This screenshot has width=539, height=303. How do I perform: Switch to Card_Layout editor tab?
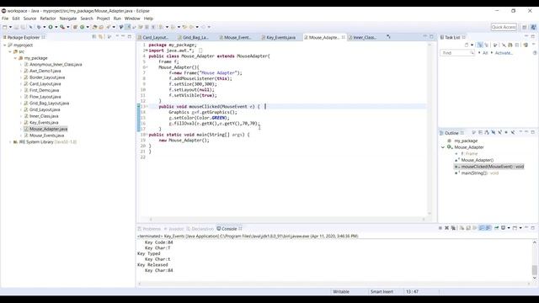tap(153, 37)
